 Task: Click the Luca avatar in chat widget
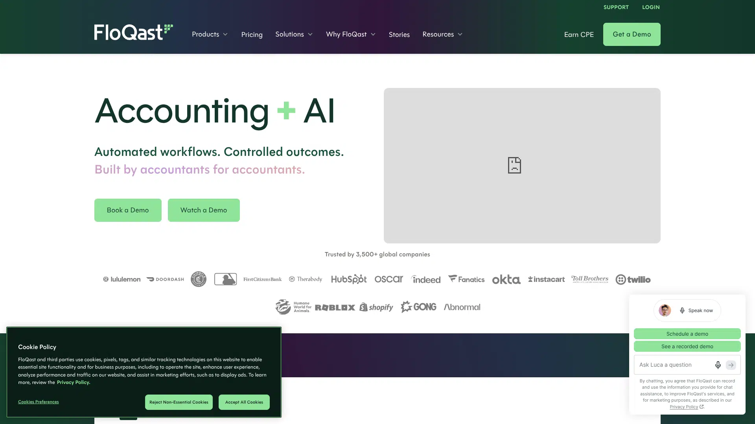click(665, 310)
